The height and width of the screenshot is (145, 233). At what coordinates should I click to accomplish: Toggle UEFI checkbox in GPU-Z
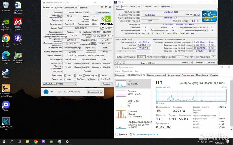point(107,28)
